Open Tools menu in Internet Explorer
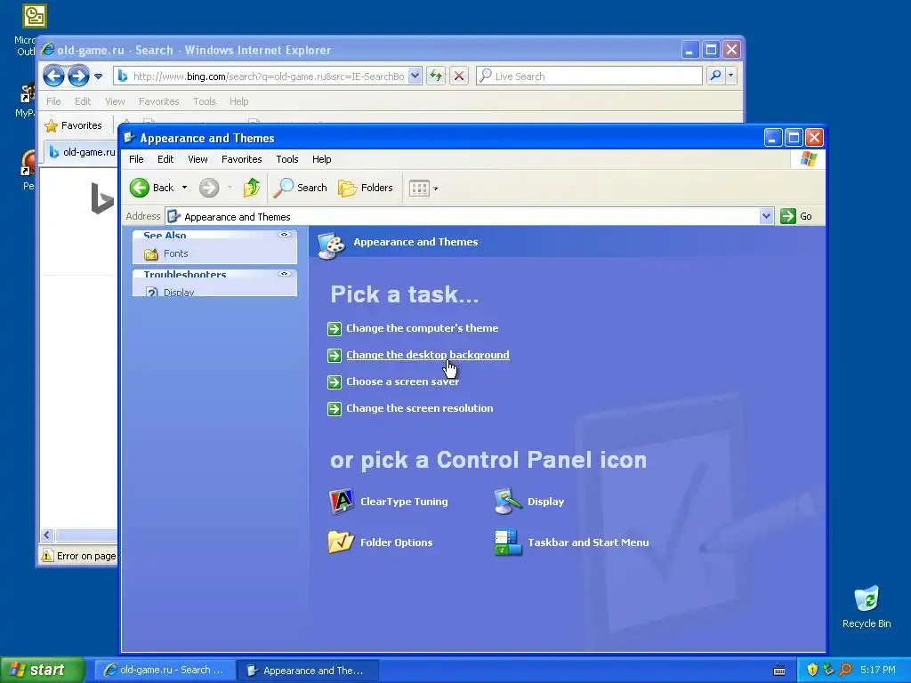The width and height of the screenshot is (911, 683). tap(204, 101)
